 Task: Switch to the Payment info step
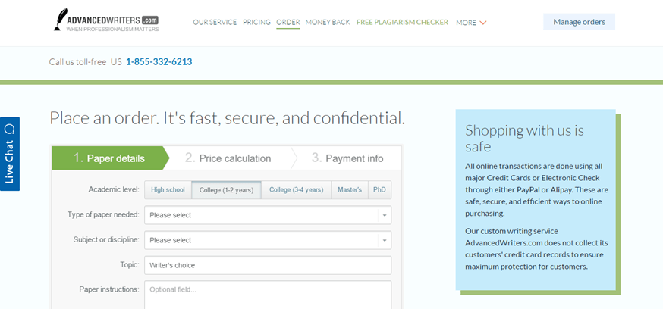[x=347, y=158]
